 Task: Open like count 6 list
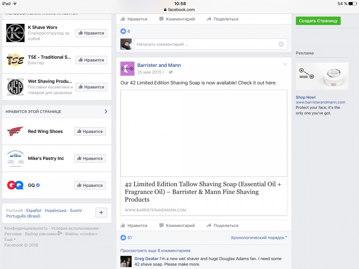[129, 31]
